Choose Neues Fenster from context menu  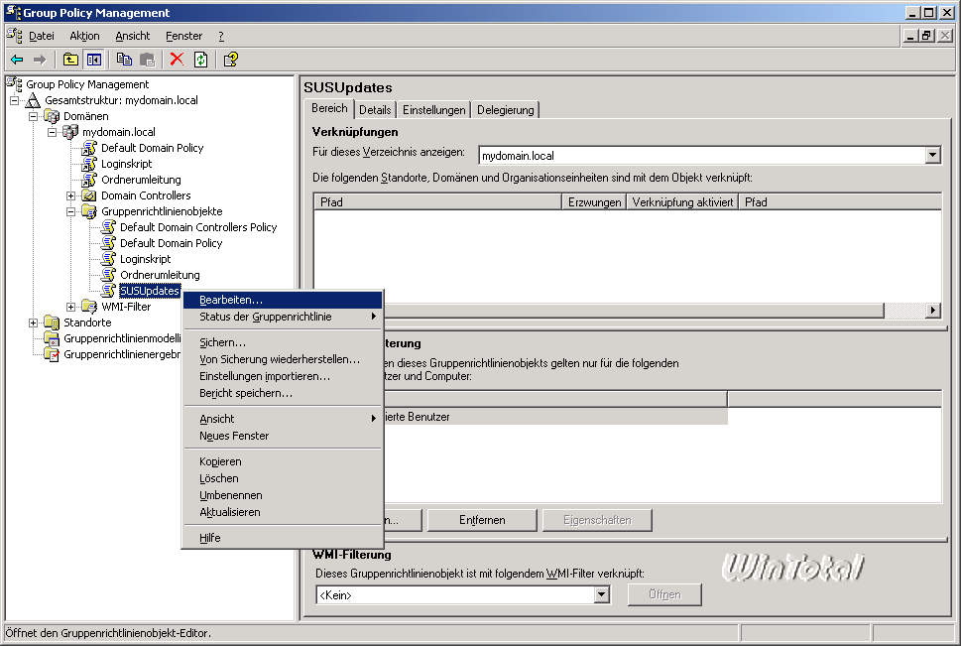283,436
